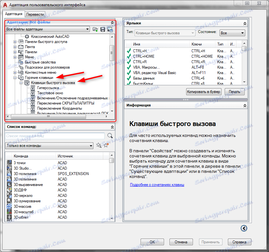The image size is (269, 252).
Task: Click the Контекстные меню node icon
Action: click(x=21, y=72)
